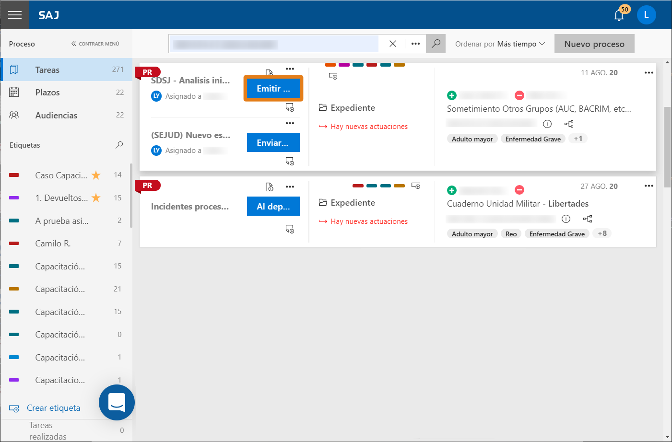Open the chat support bubble
This screenshot has height=442, width=672.
(x=117, y=403)
